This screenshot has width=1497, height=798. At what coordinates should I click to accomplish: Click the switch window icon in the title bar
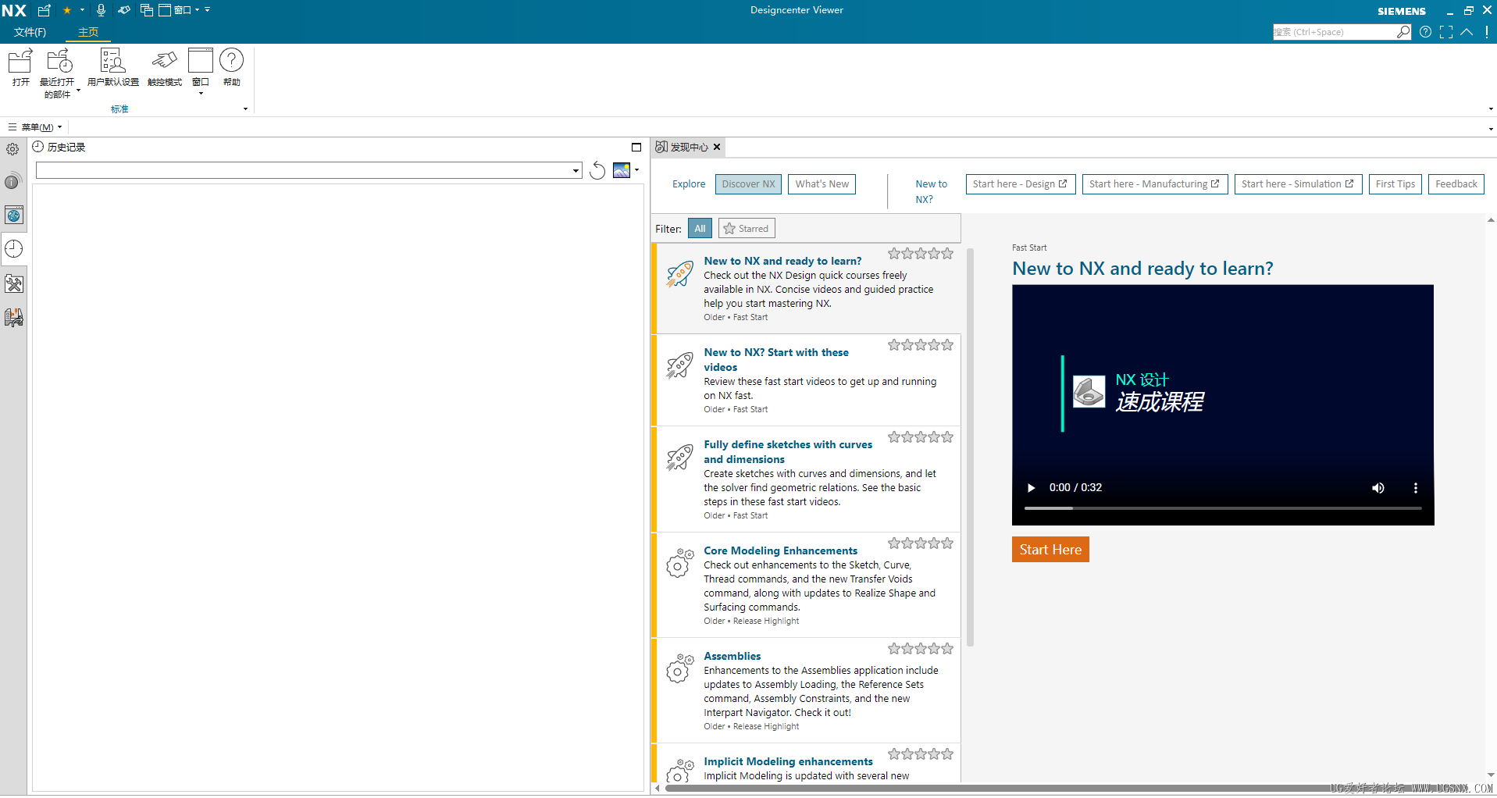[x=146, y=10]
